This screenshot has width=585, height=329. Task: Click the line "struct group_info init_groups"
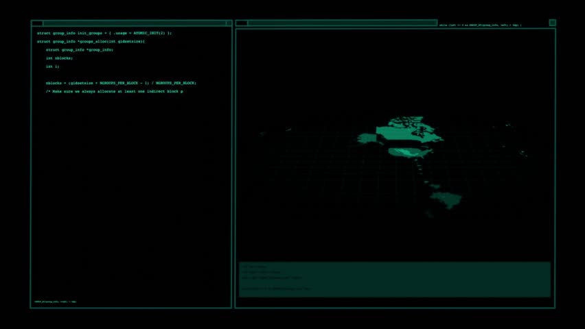pos(104,33)
